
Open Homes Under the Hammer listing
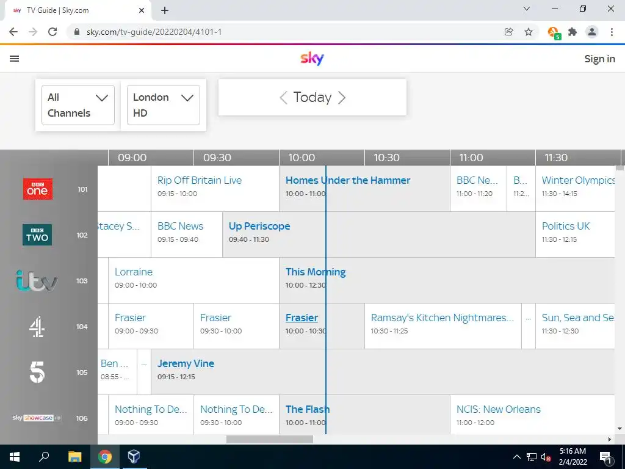365,189
